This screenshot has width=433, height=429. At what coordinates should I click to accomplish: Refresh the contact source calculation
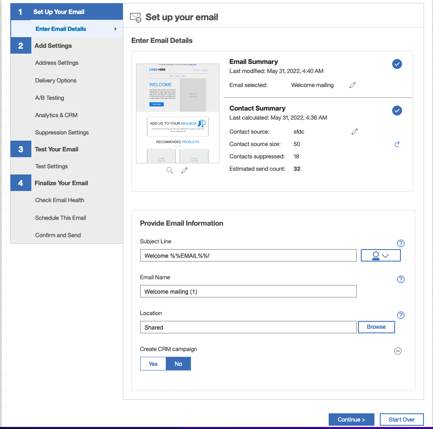pyautogui.click(x=397, y=144)
